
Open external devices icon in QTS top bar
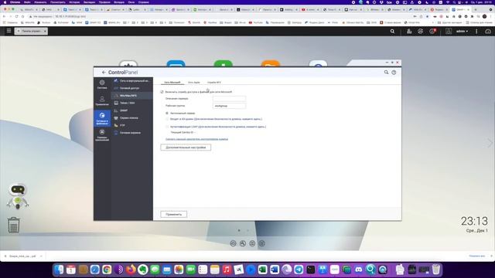coord(421,31)
